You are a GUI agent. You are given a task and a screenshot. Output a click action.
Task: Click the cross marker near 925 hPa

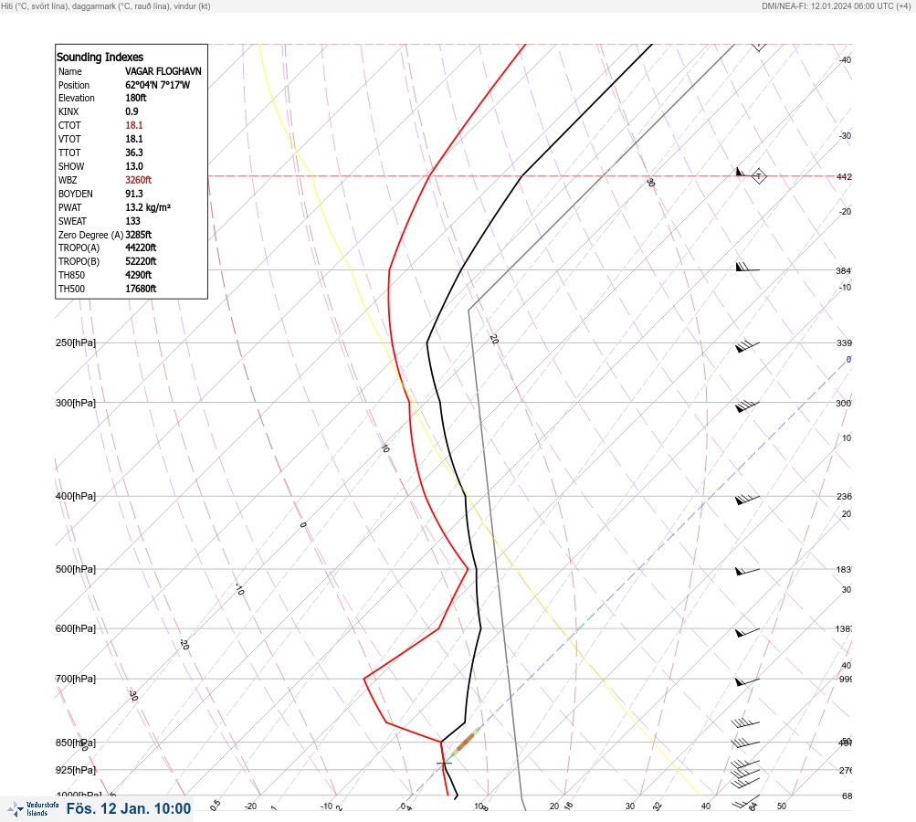point(444,763)
